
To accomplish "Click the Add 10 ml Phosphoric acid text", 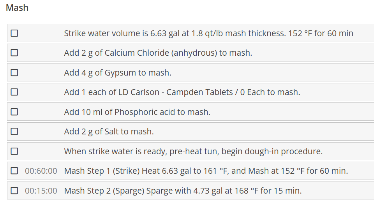I will pyautogui.click(x=137, y=112).
